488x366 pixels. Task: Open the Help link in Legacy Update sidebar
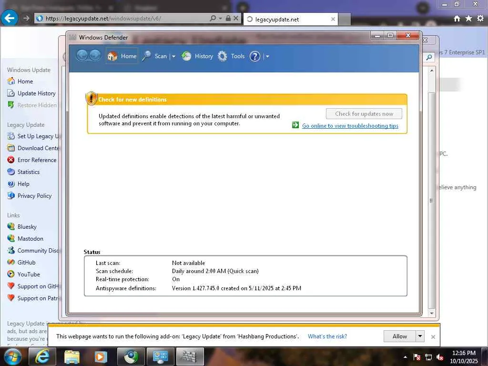tap(19, 183)
